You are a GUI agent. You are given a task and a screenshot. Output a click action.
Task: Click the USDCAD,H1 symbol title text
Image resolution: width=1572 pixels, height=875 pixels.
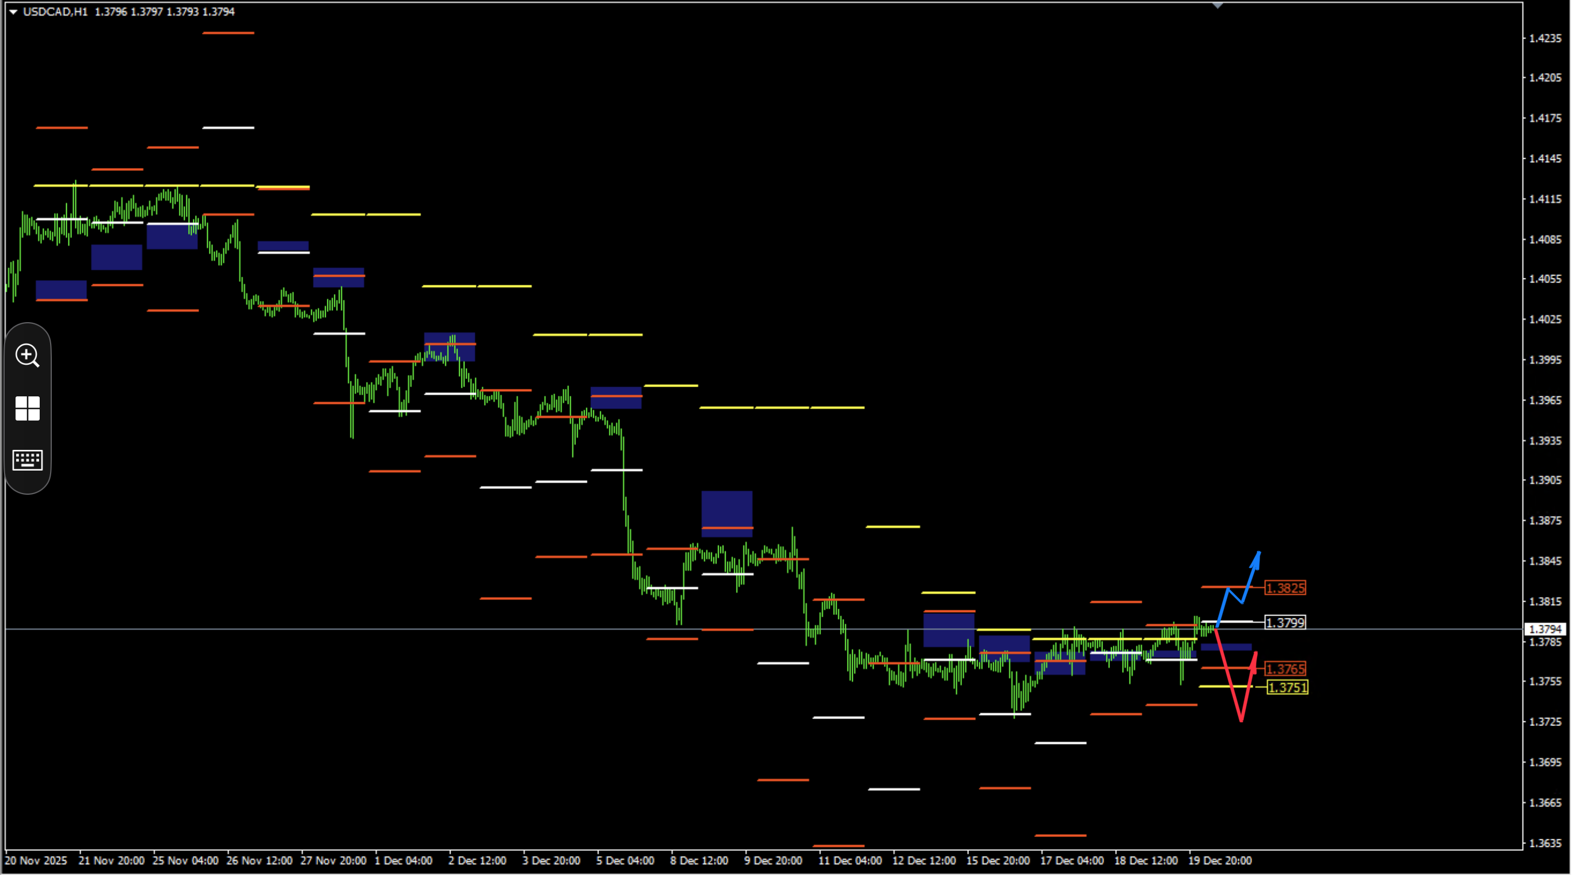point(55,12)
